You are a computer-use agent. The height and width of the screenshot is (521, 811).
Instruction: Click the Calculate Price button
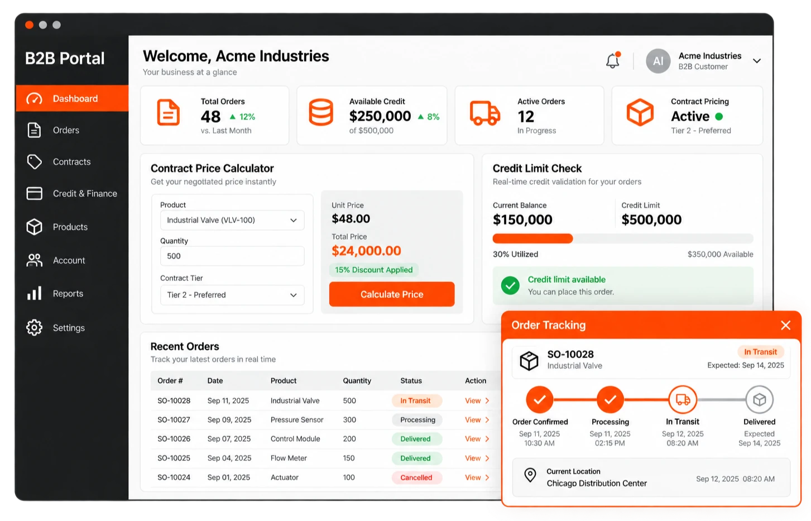pos(392,294)
